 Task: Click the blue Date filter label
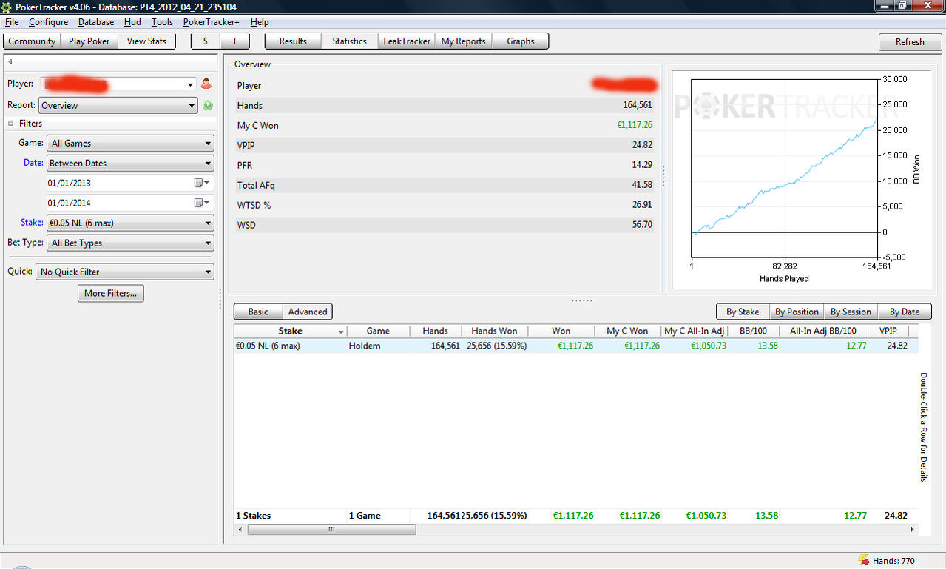pos(33,163)
